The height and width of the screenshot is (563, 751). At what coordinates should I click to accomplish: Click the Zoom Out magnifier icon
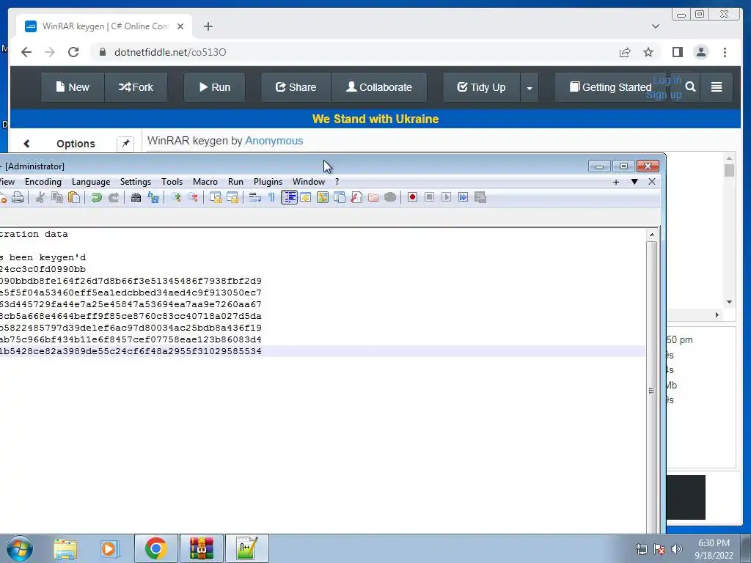(193, 197)
